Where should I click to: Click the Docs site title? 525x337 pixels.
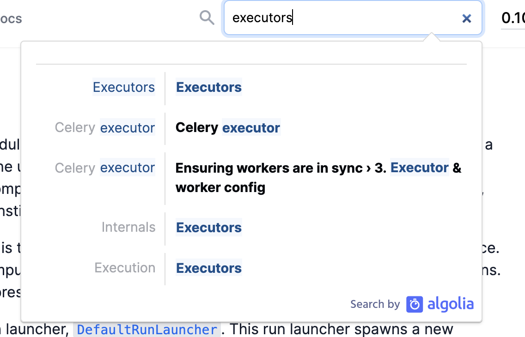pos(11,18)
